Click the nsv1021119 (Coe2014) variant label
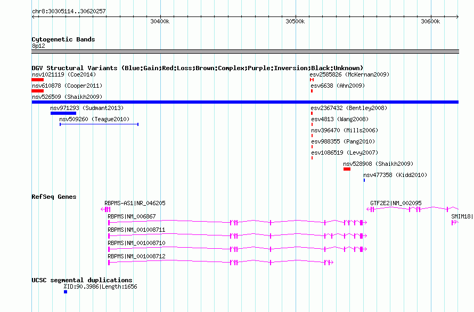474x312 pixels. (64, 74)
